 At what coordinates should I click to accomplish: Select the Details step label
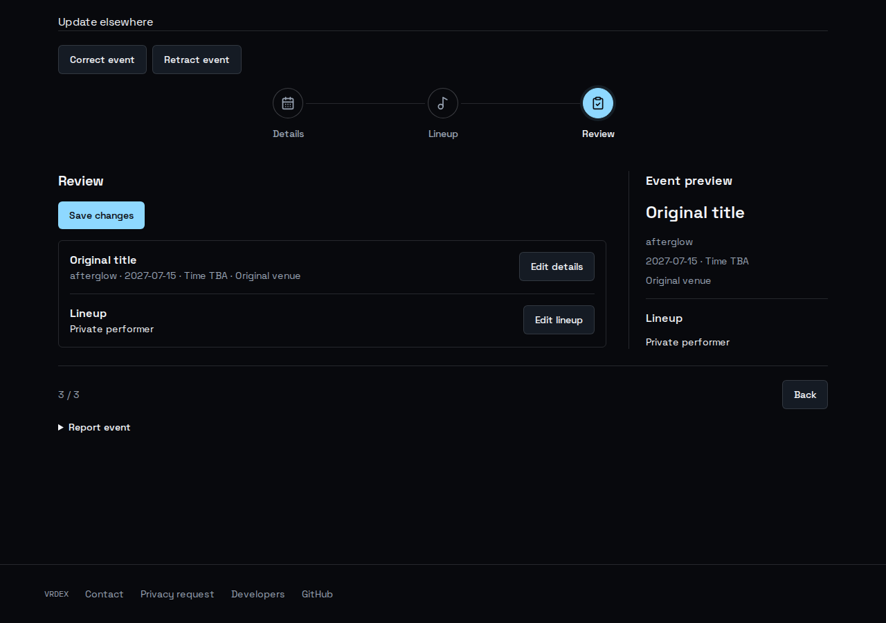point(288,134)
